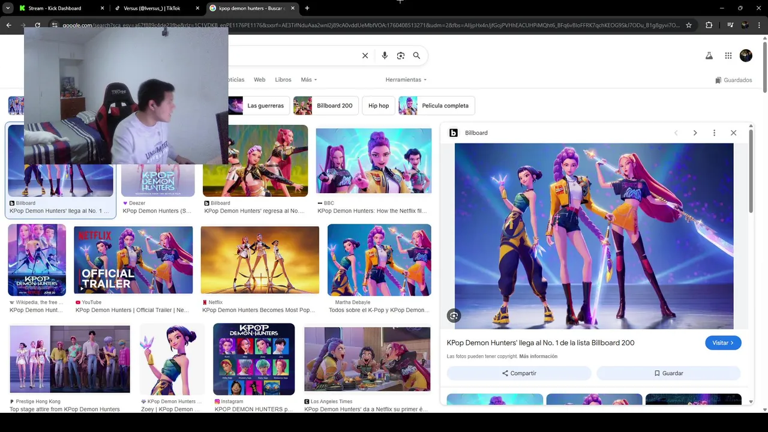This screenshot has height=432, width=768.
Task: Open the large Billboard preview image
Action: (x=594, y=236)
